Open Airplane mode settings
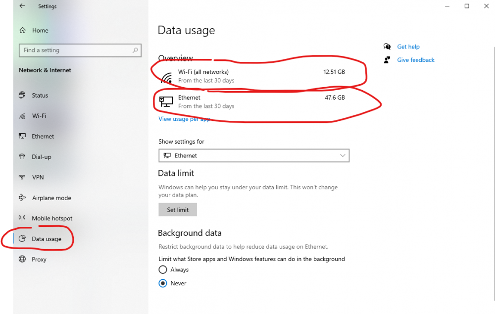495x314 pixels. pyautogui.click(x=51, y=198)
